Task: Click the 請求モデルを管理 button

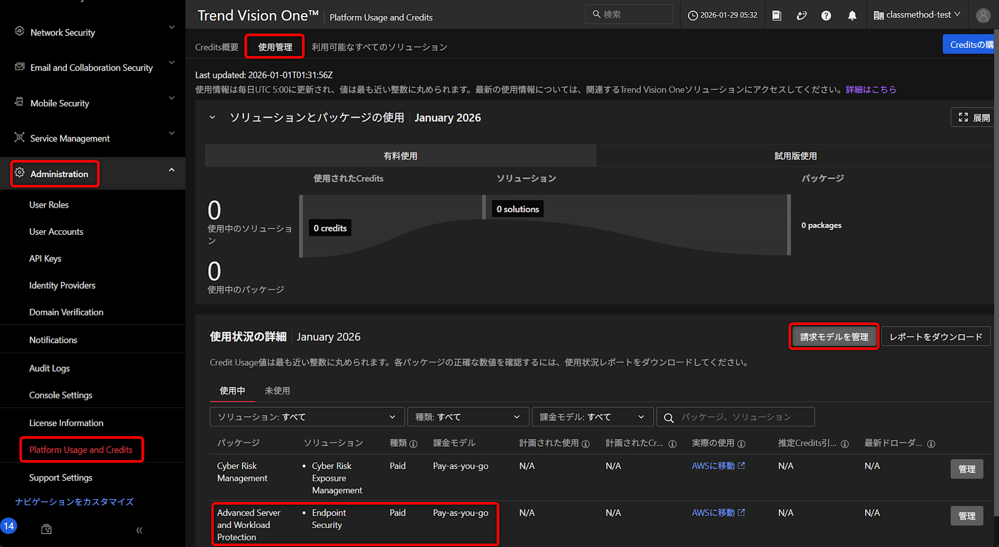Action: tap(834, 337)
